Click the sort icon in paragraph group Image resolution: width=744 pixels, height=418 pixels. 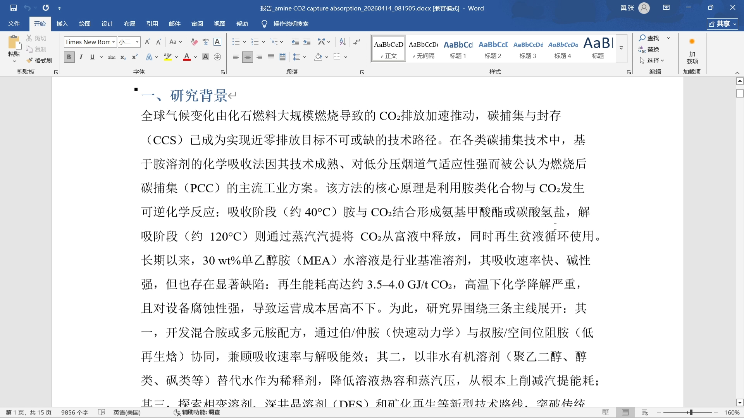tap(343, 42)
